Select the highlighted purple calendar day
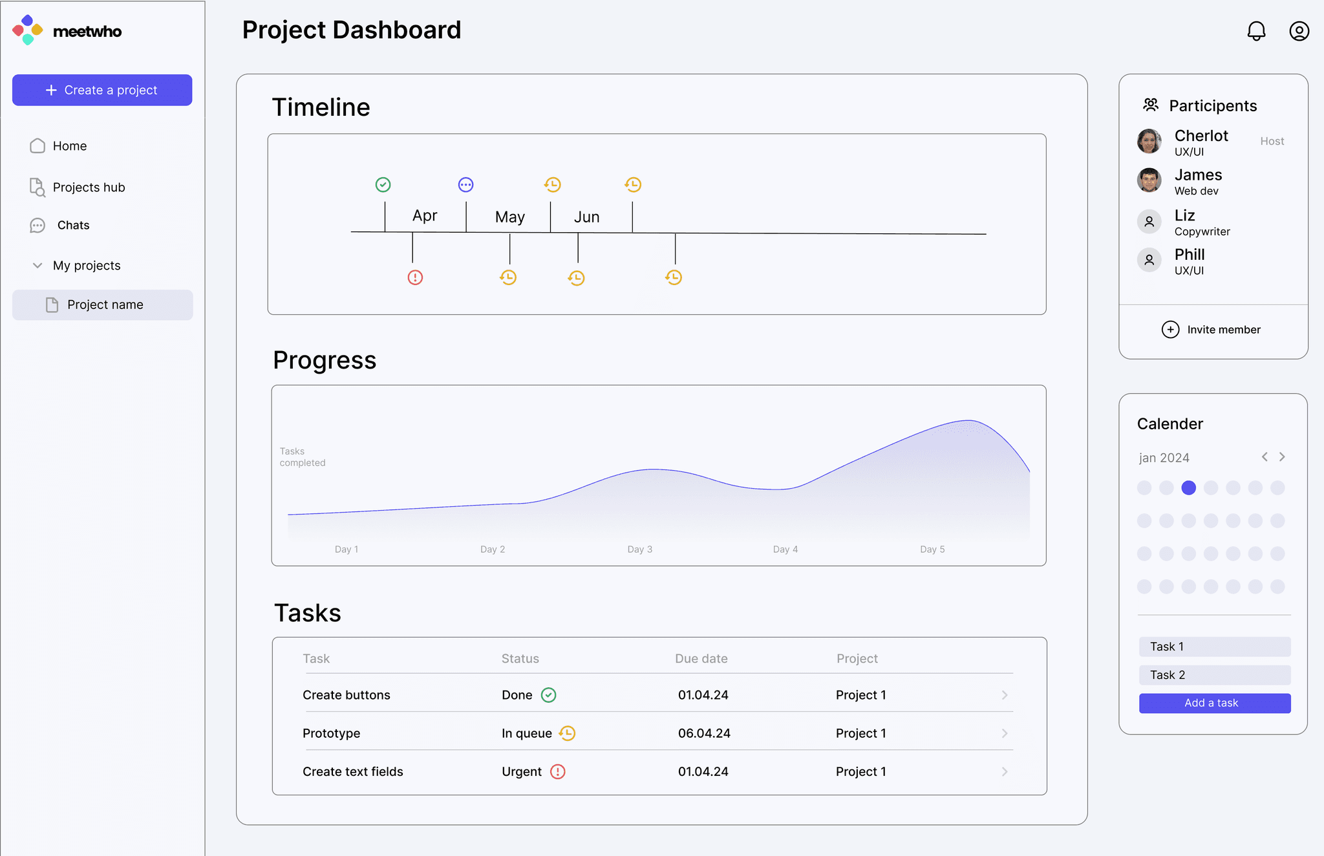The image size is (1324, 856). 1188,487
